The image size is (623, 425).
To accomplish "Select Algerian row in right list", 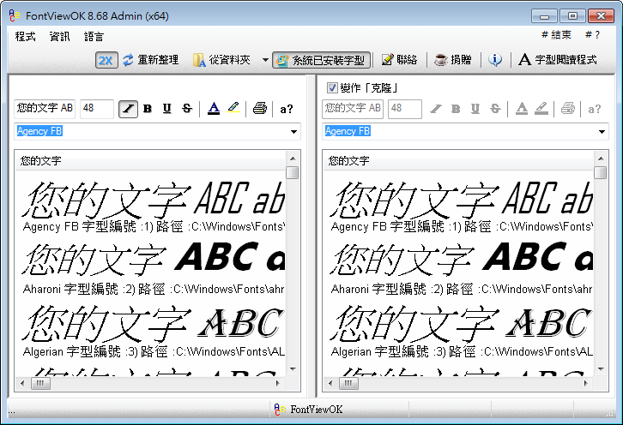I will click(x=460, y=331).
